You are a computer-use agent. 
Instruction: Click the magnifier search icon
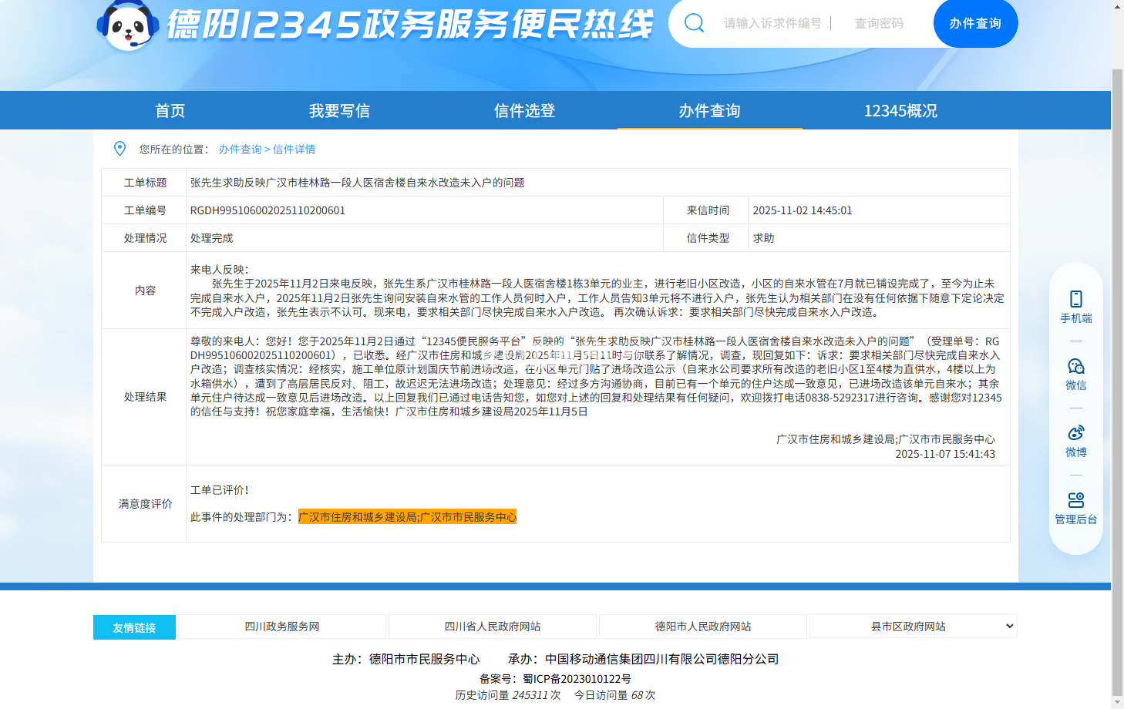click(x=694, y=23)
